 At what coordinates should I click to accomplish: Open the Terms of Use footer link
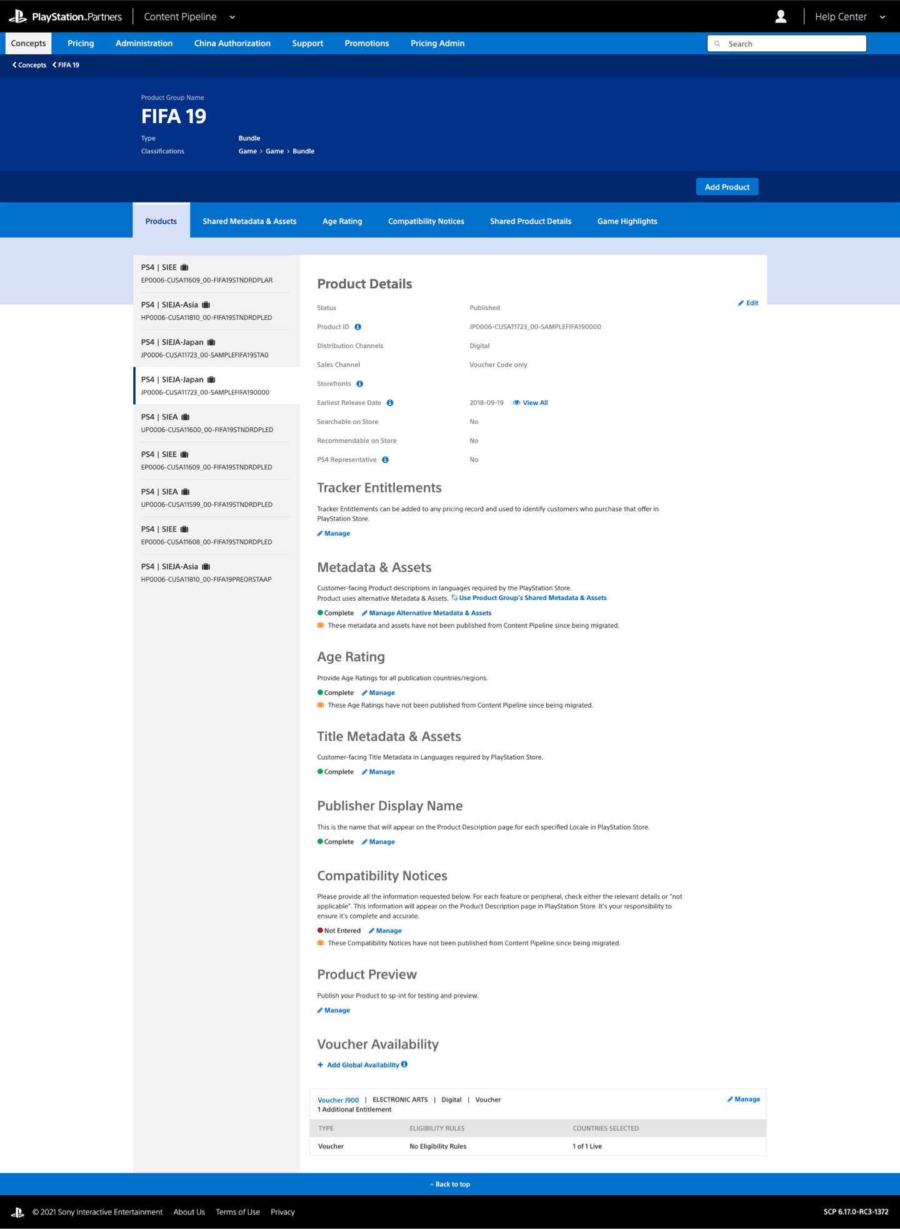pyautogui.click(x=238, y=1212)
